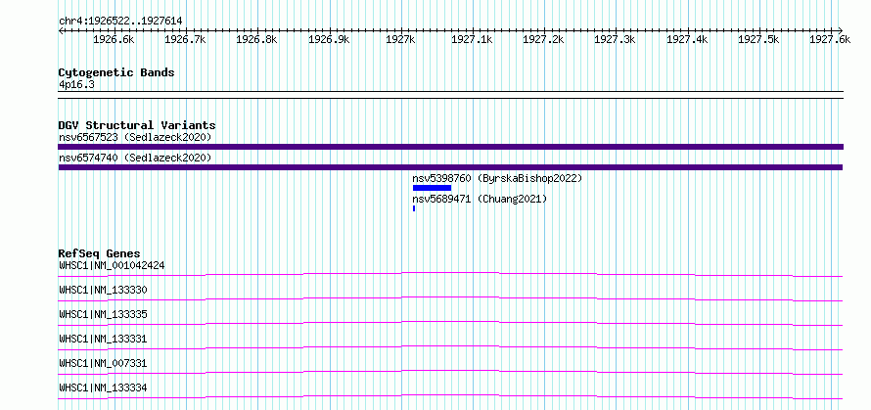Select variant label nsv6567523 (Sedlazeck2020)
Viewport: 871px width, 410px height.
[x=135, y=137]
